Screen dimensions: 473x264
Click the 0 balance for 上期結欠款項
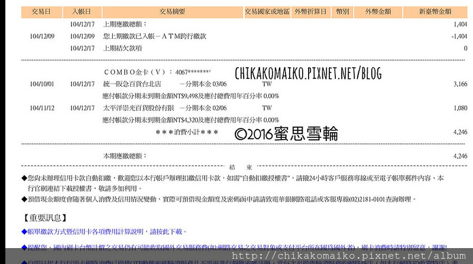coord(465,48)
